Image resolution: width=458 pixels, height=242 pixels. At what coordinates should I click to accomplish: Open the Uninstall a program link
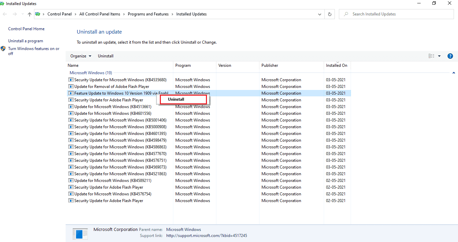click(26, 41)
